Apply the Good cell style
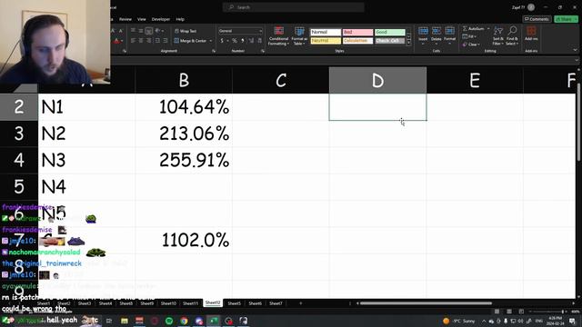Screen dimensions: 582x327 (390, 33)
